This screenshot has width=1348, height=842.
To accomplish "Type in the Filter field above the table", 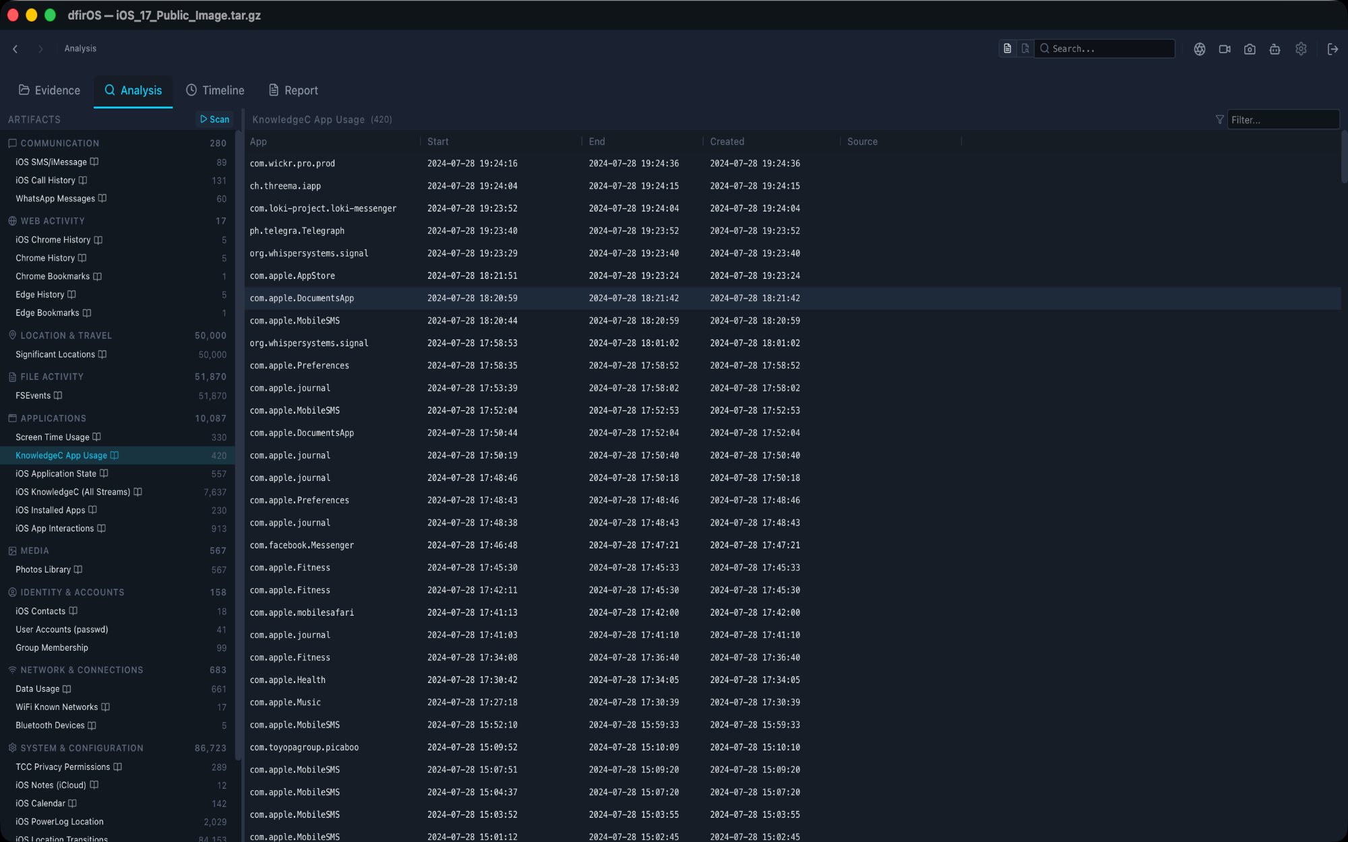I will click(x=1283, y=119).
